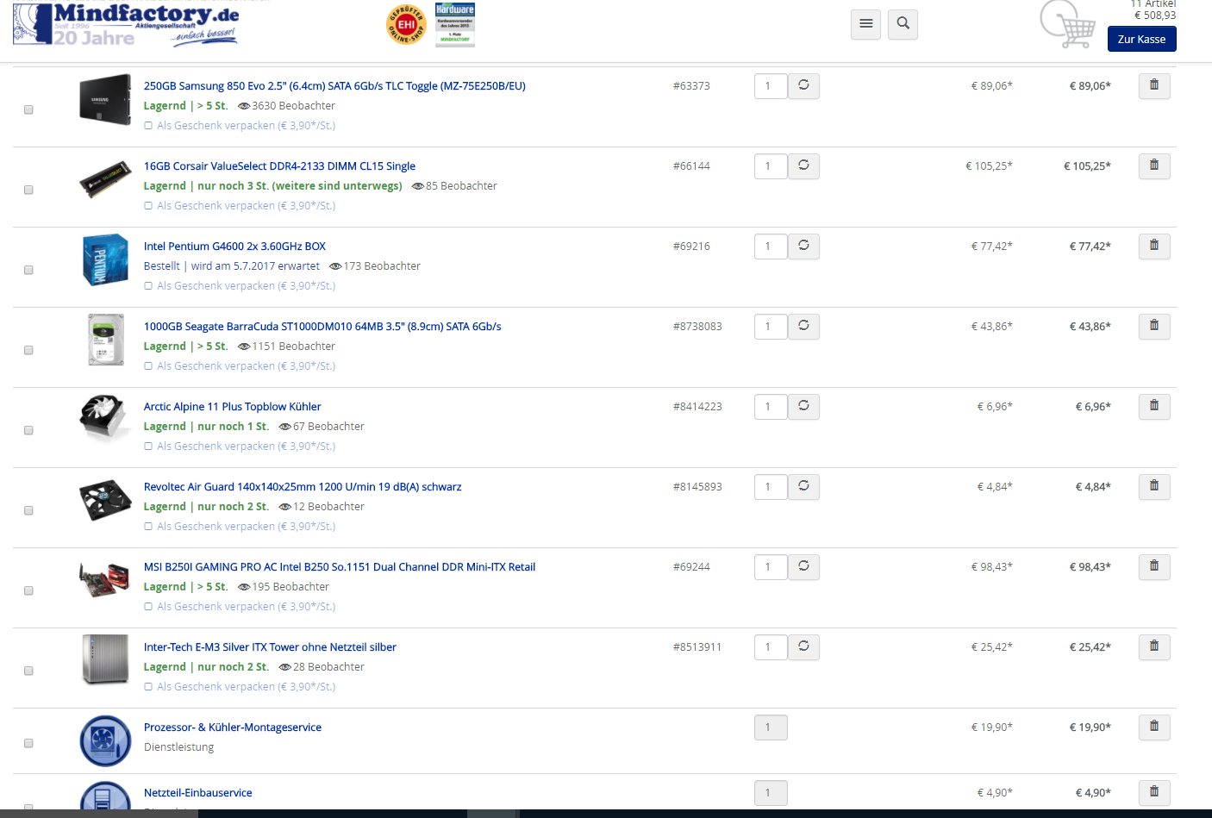Edit quantity field for Revoltec Air Guard
The image size is (1212, 818).
point(770,486)
